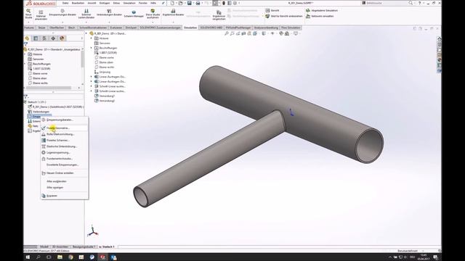465x261 pixels.
Task: Expand first Schnitt-Linear austra... node in flyout tree
Action: pyautogui.click(x=92, y=86)
